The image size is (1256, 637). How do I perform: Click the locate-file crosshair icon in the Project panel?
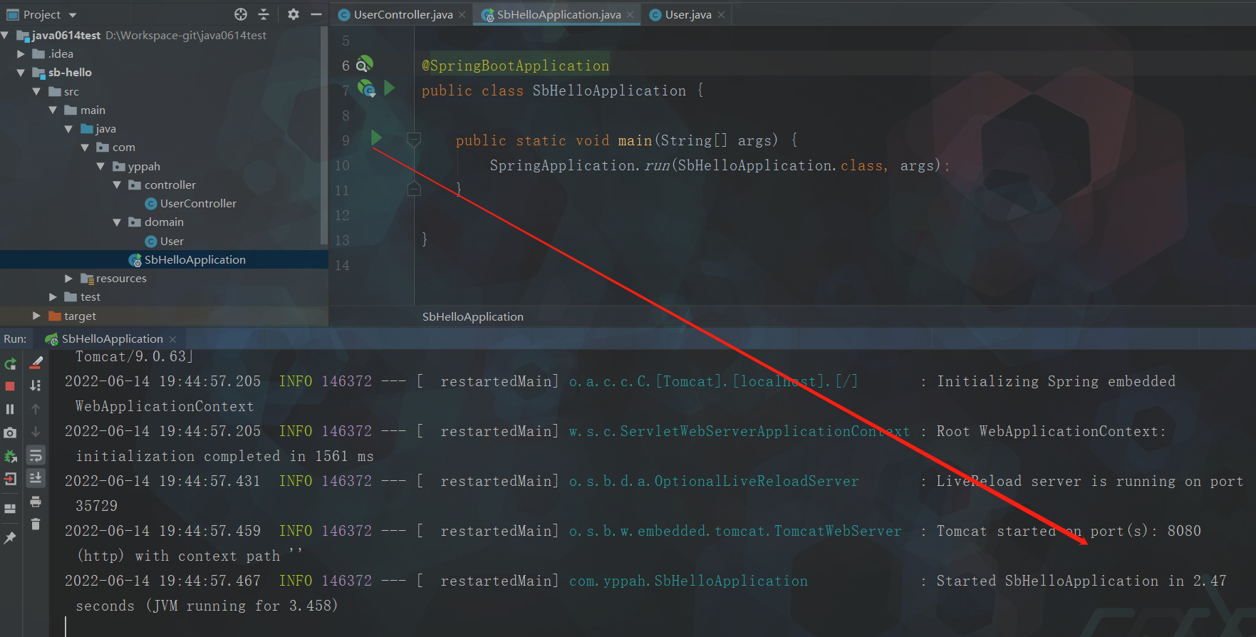[241, 14]
